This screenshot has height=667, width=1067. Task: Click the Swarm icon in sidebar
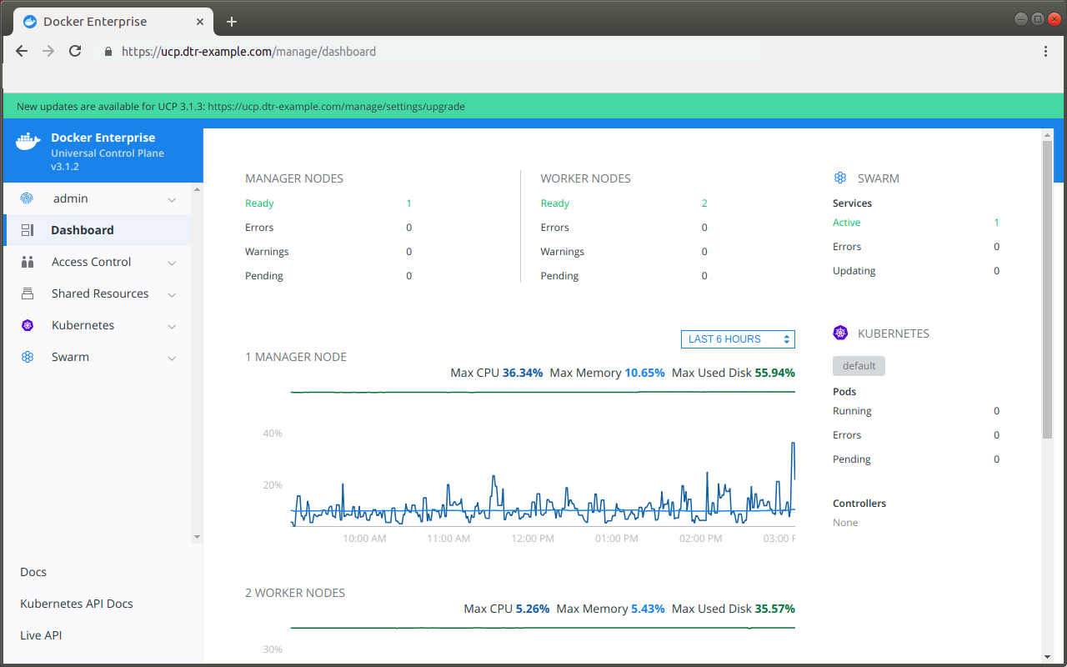coord(28,357)
